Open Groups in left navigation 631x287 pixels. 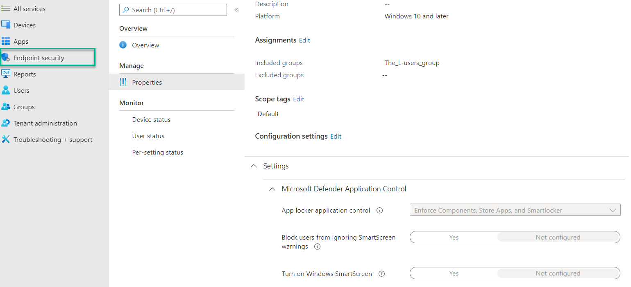[24, 107]
